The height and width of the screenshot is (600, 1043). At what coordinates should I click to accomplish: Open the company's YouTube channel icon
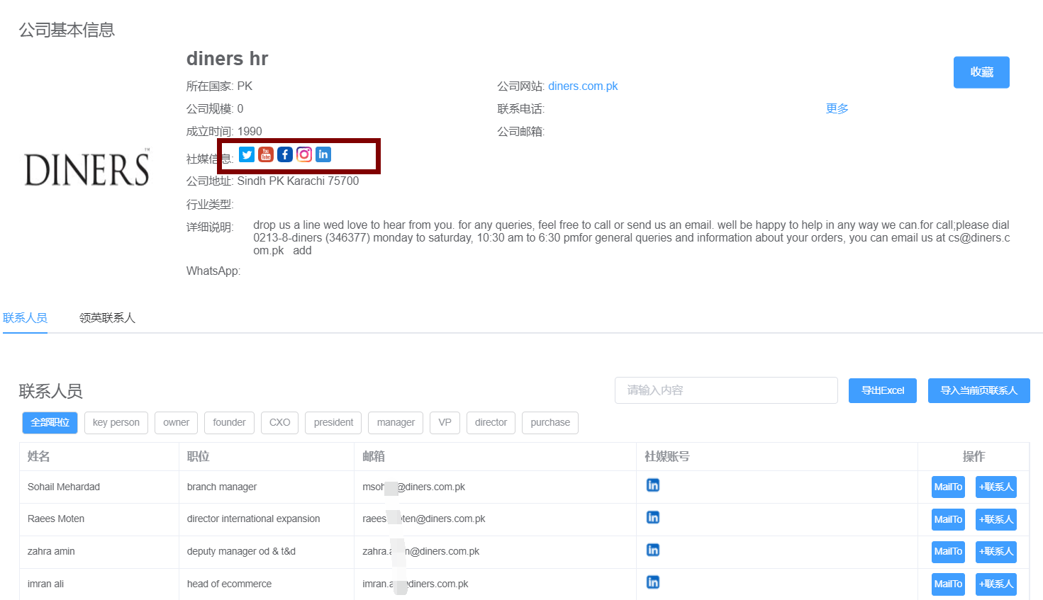266,154
